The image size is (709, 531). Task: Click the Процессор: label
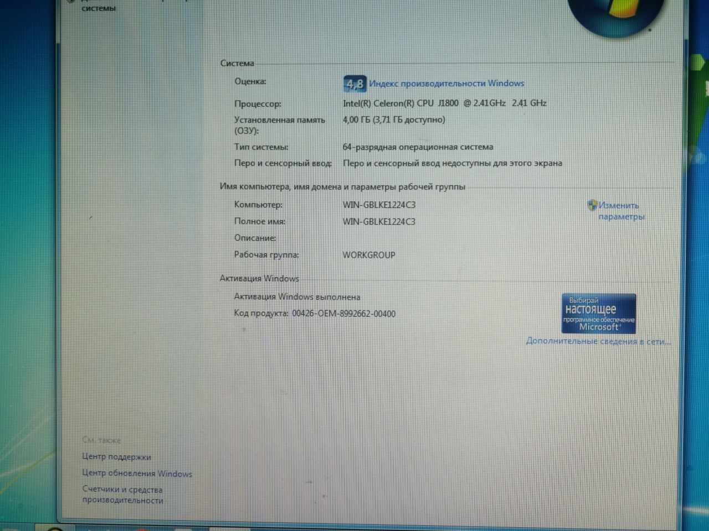[x=258, y=104]
